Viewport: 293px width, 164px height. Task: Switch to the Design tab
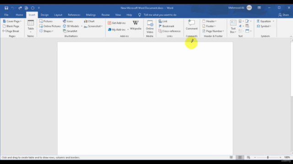pos(44,15)
